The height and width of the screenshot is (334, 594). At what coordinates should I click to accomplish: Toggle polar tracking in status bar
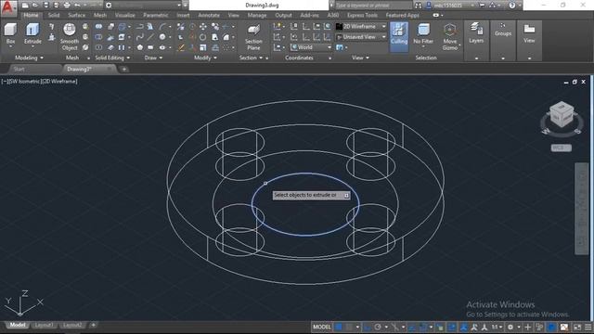point(378,327)
